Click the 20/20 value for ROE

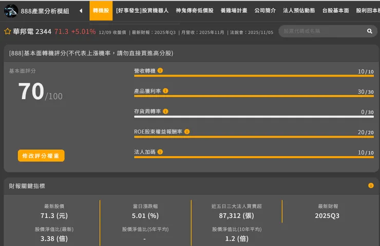[x=366, y=133]
